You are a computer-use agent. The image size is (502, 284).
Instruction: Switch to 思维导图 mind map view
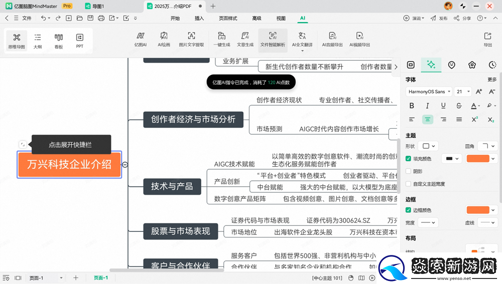pyautogui.click(x=17, y=41)
